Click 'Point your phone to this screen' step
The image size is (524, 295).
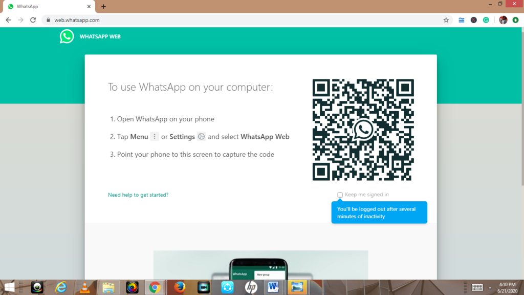195,154
